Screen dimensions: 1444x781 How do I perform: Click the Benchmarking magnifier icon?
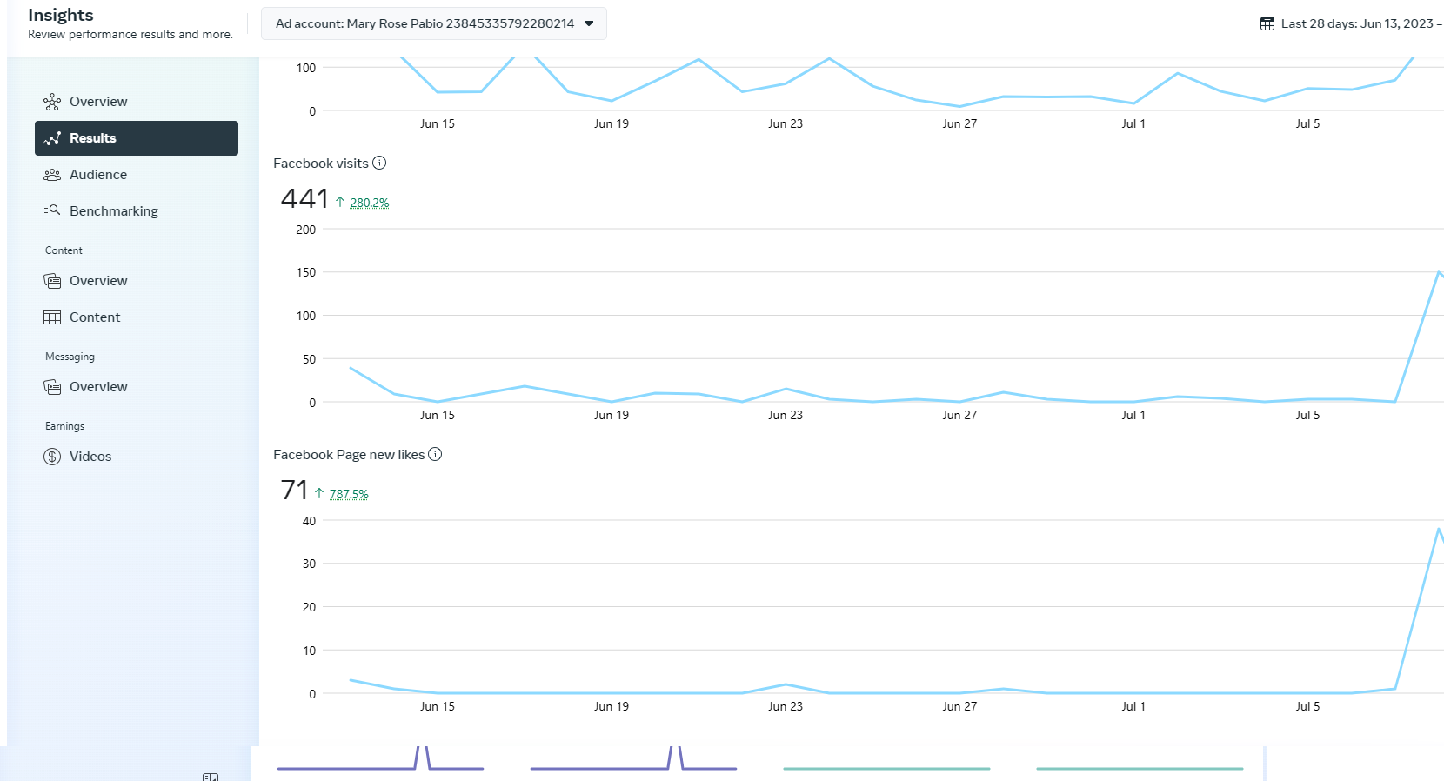click(x=52, y=211)
